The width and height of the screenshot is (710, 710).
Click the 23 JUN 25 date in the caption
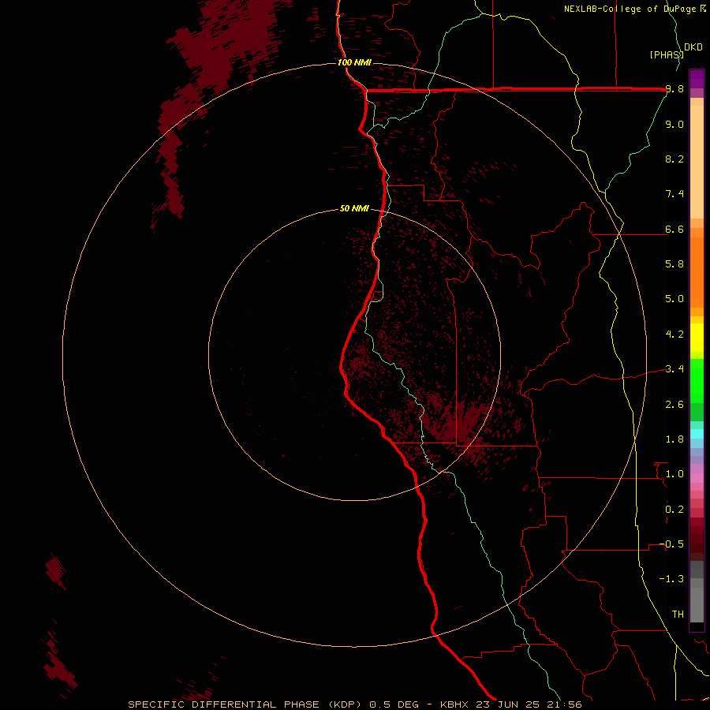[x=507, y=704]
